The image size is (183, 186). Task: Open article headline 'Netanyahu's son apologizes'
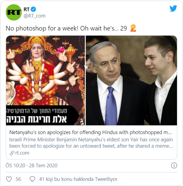point(90,132)
